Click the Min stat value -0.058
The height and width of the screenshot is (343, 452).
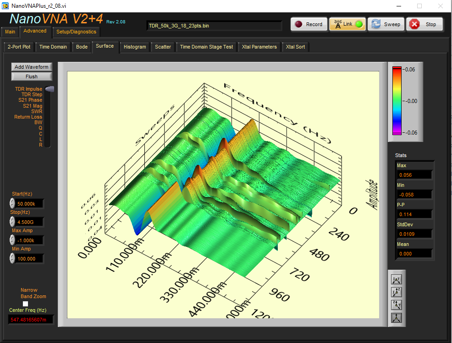[414, 195]
